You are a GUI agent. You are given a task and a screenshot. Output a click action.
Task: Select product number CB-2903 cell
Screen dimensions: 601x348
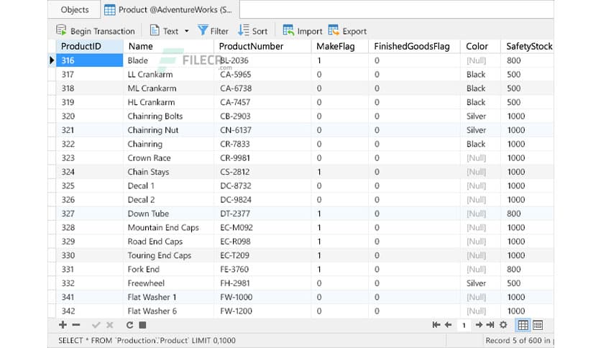(x=262, y=116)
